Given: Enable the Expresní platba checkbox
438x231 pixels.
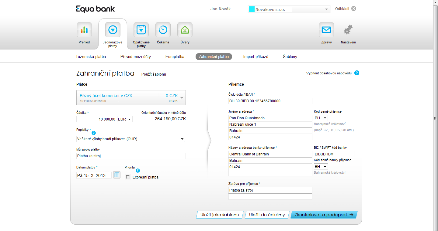Looking at the screenshot, I should (x=128, y=177).
